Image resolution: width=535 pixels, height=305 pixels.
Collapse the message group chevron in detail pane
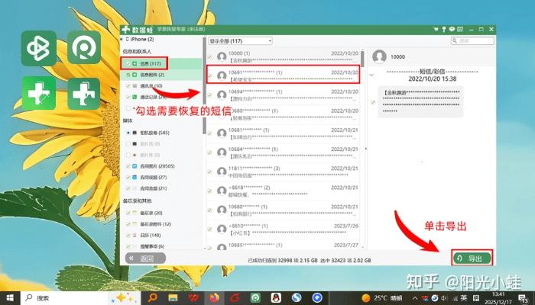click(372, 75)
